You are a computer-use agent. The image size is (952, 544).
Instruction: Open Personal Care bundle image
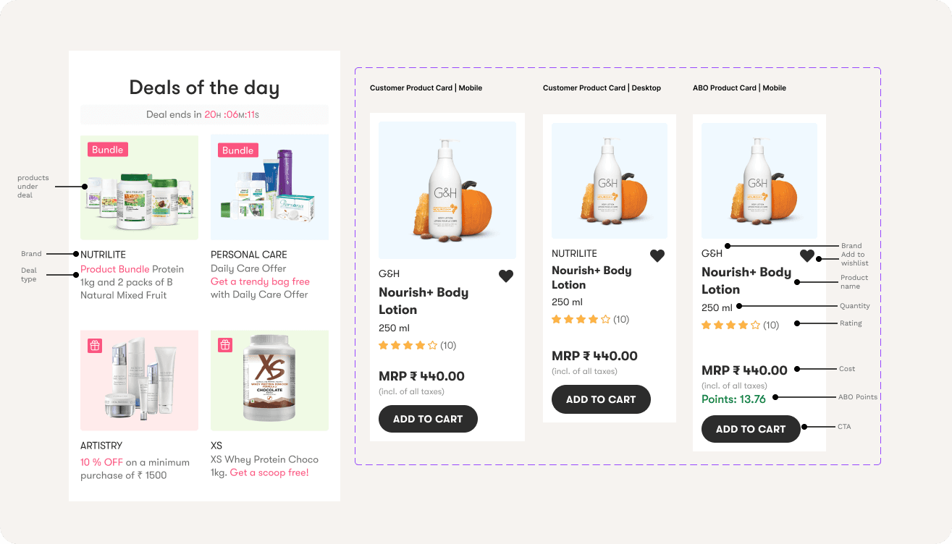(x=269, y=187)
